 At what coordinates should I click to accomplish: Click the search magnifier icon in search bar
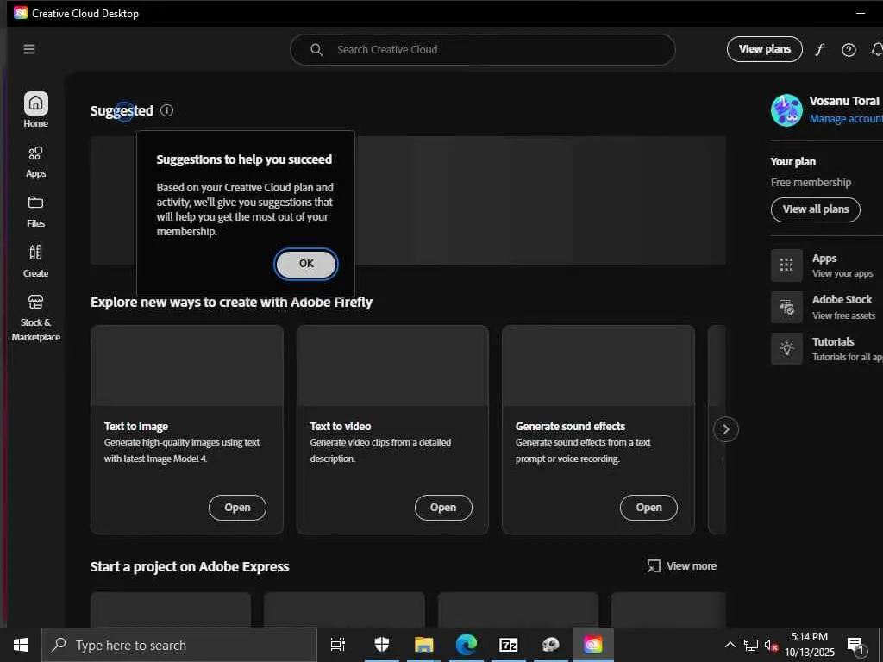[316, 49]
